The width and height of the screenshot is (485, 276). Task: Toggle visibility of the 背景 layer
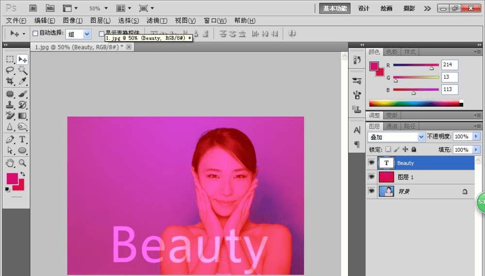(372, 192)
